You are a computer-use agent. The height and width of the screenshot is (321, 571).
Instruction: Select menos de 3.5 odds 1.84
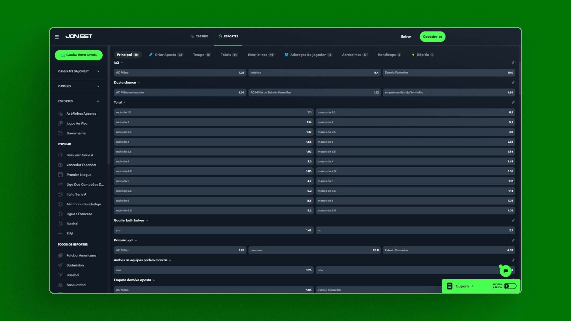pos(415,152)
